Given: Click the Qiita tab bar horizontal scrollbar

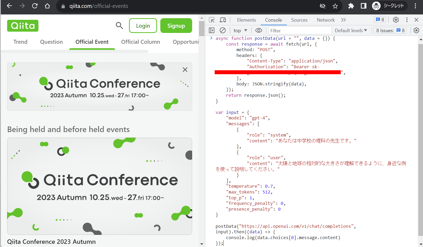Looking at the screenshot, I should click(75, 51).
